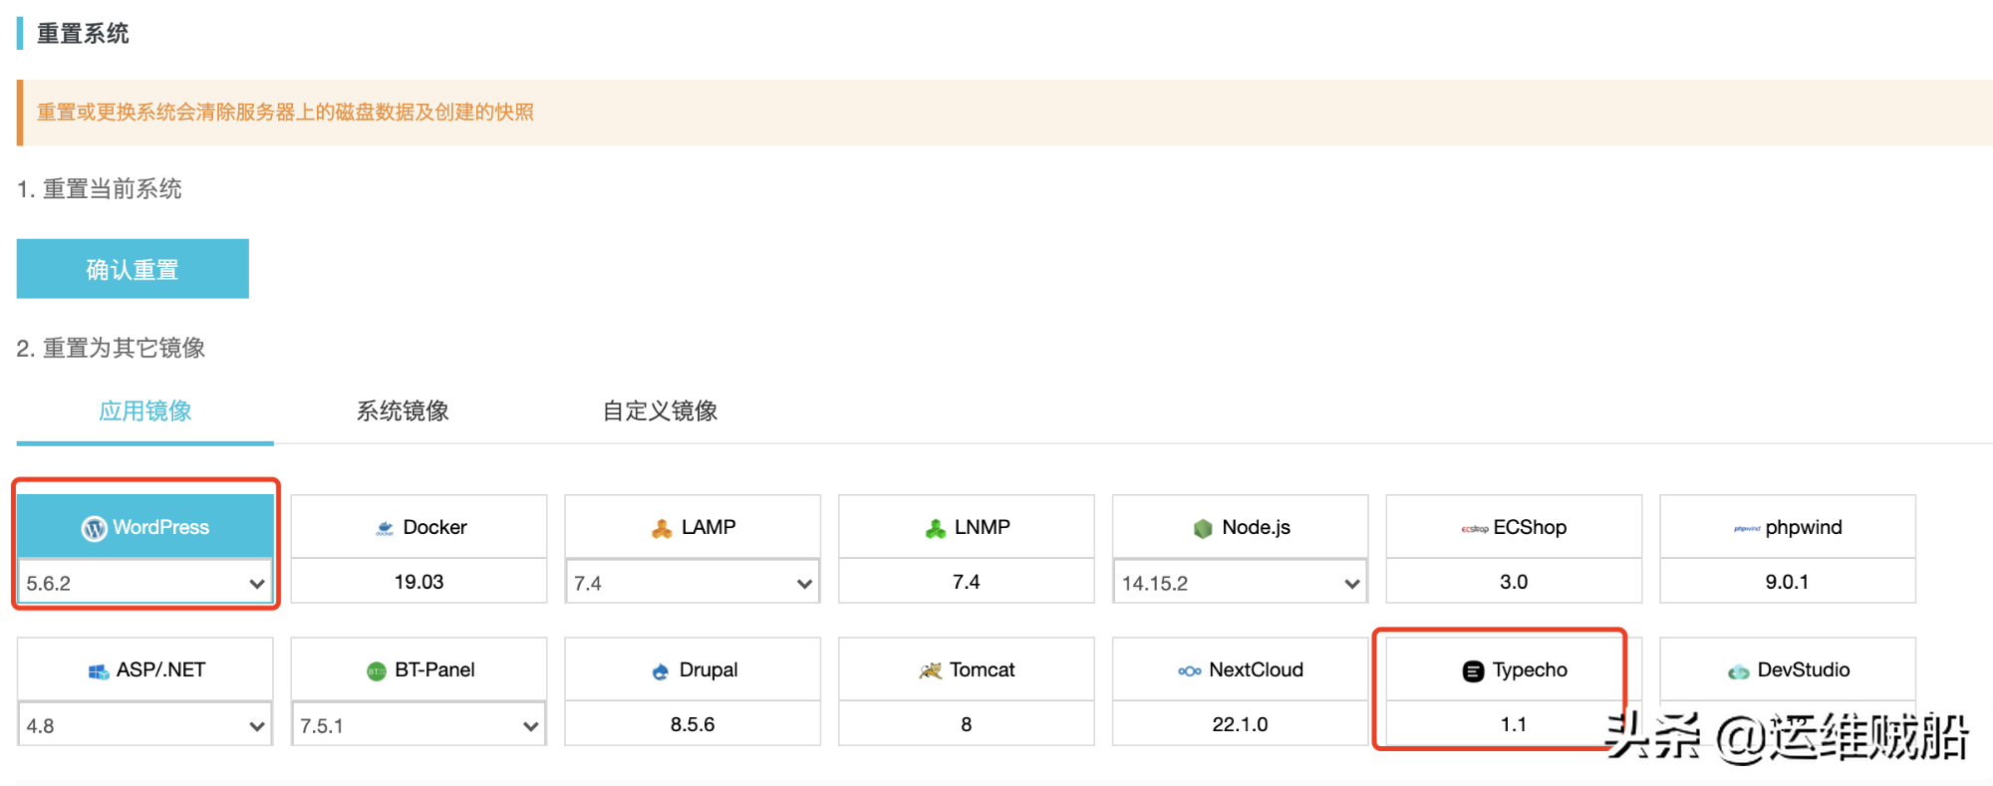Screen dimensions: 1993x786
Task: Select the DevStudio image option
Action: [1787, 670]
